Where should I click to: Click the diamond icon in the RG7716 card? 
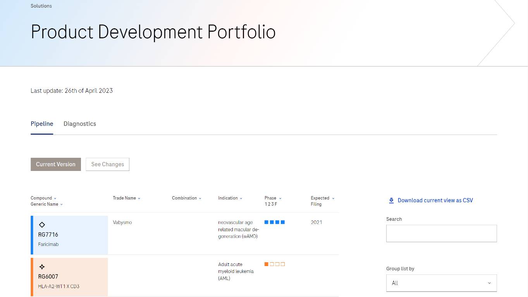(42, 225)
